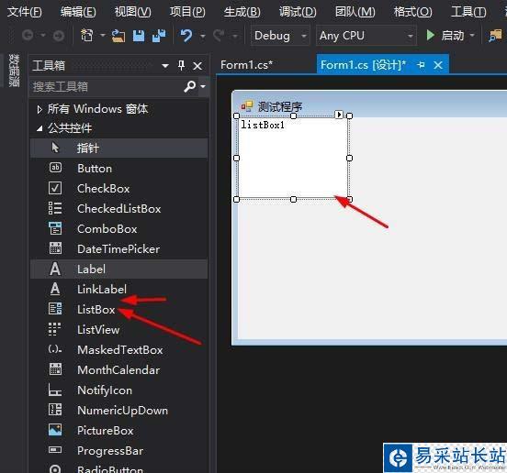507x473 pixels.
Task: Select the MonthCalendar control in toolbox
Action: [x=119, y=369]
